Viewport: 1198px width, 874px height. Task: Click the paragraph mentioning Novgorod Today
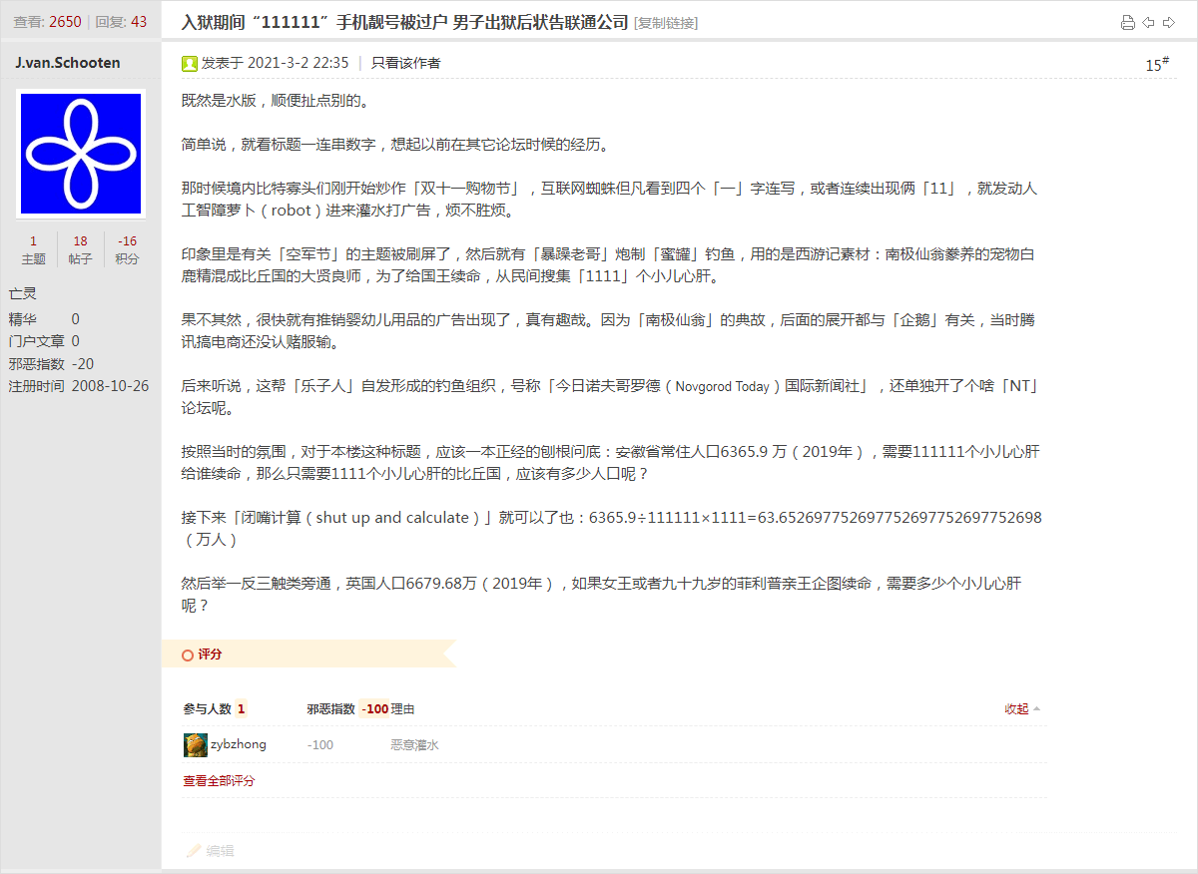coord(611,396)
